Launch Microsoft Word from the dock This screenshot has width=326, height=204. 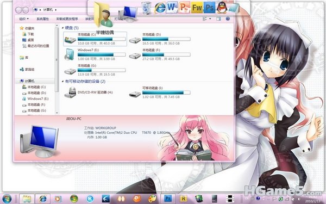click(x=172, y=8)
